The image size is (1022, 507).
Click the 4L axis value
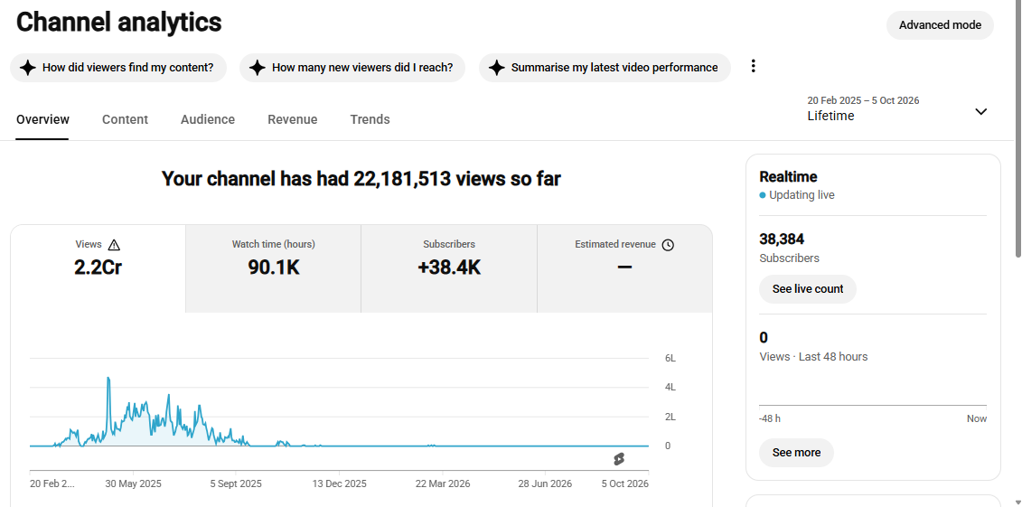[x=668, y=387]
